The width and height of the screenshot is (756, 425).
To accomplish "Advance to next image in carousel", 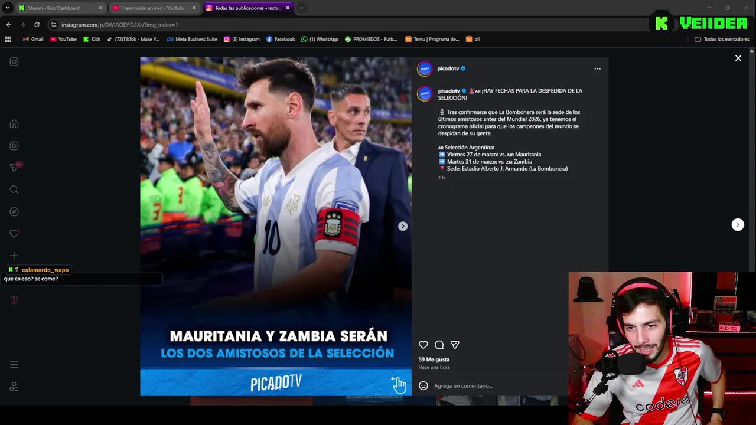I will coord(403,226).
